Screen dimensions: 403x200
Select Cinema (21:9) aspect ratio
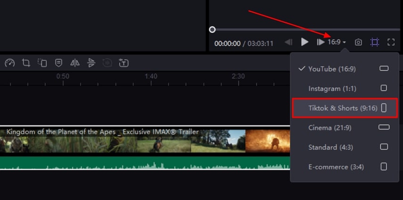[x=345, y=127]
